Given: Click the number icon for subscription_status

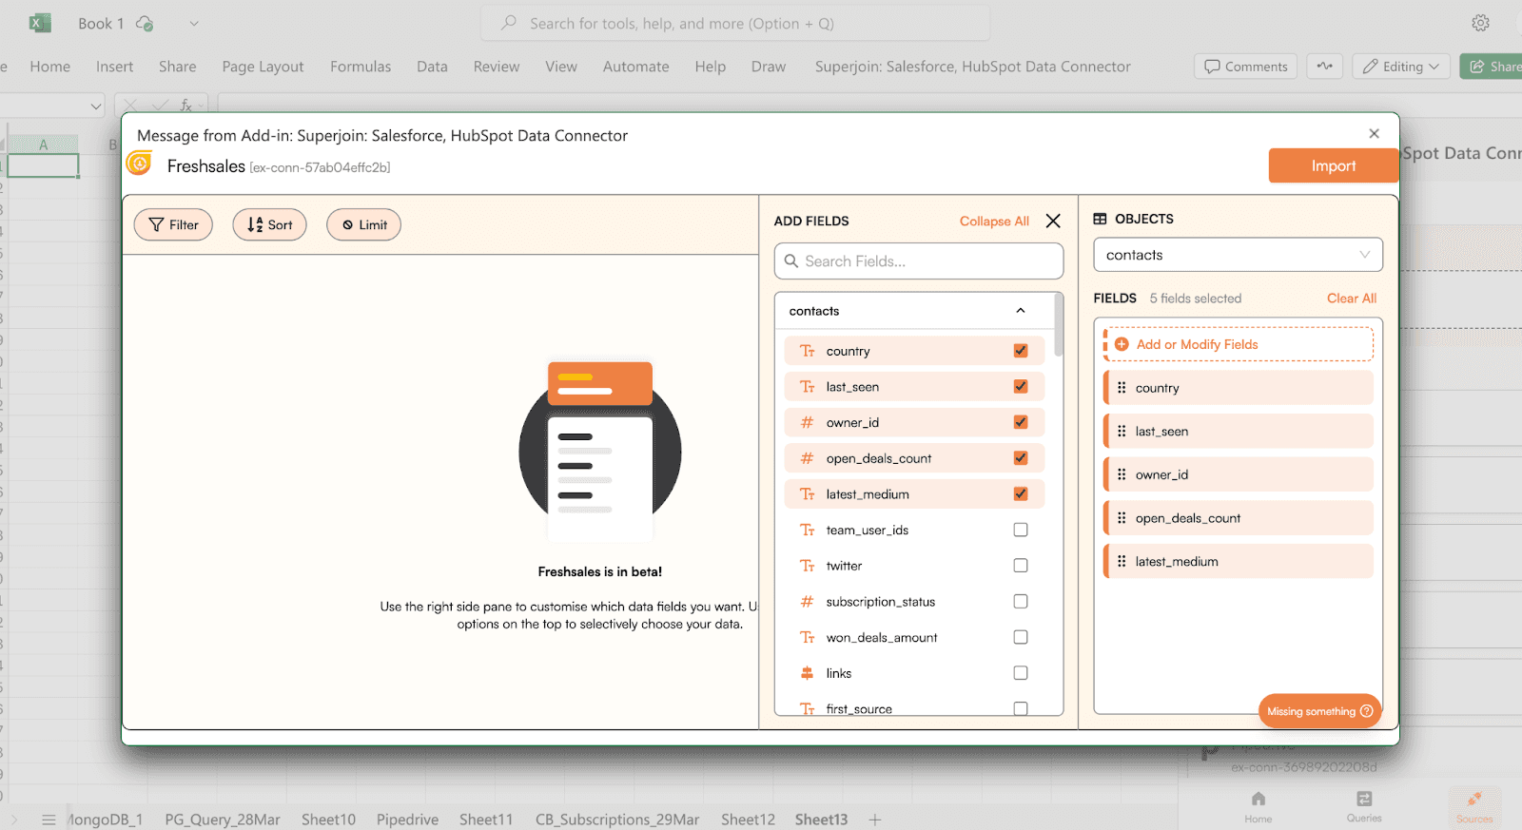Looking at the screenshot, I should [808, 602].
